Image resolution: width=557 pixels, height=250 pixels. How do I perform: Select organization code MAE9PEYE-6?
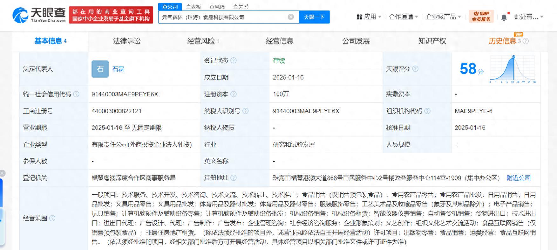[x=473, y=111]
